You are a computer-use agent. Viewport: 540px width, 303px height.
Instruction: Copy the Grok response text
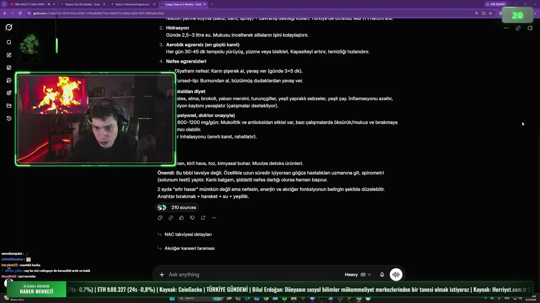click(160, 218)
